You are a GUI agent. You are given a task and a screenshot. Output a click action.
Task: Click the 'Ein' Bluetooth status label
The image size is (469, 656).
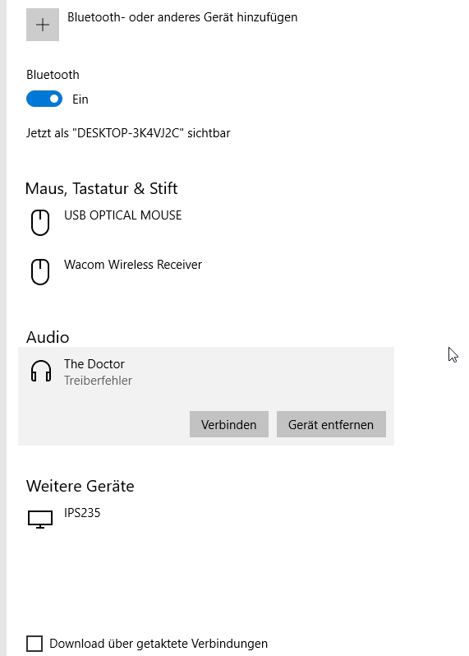point(80,99)
